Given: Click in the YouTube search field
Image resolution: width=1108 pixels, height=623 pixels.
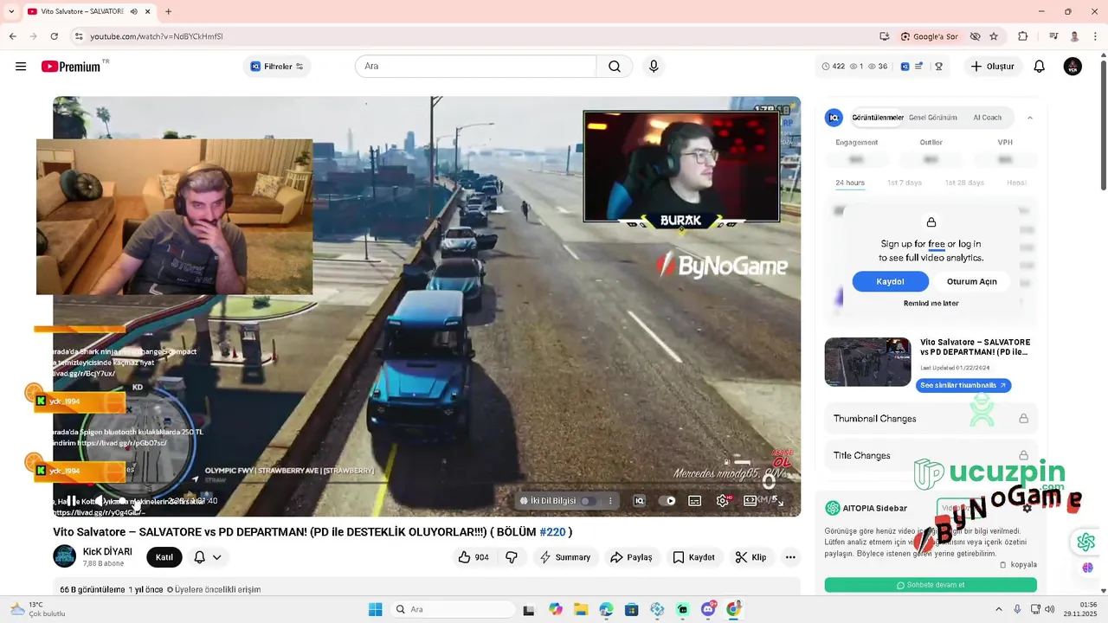Looking at the screenshot, I should tap(475, 67).
